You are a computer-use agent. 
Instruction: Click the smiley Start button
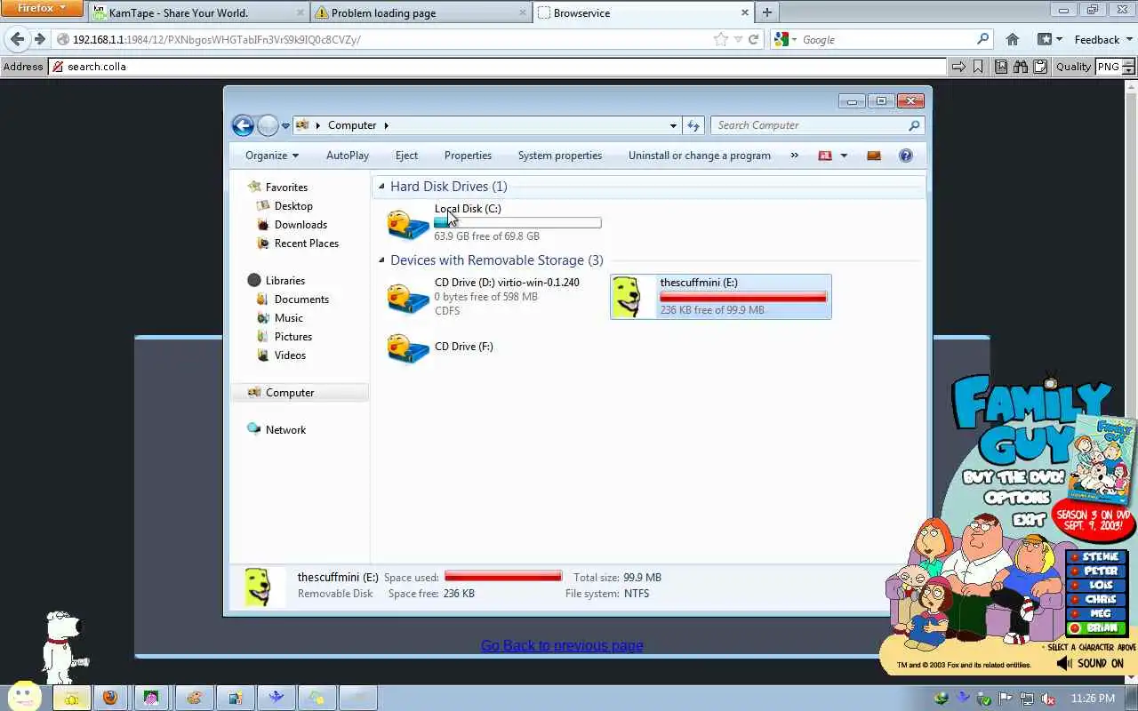click(24, 697)
